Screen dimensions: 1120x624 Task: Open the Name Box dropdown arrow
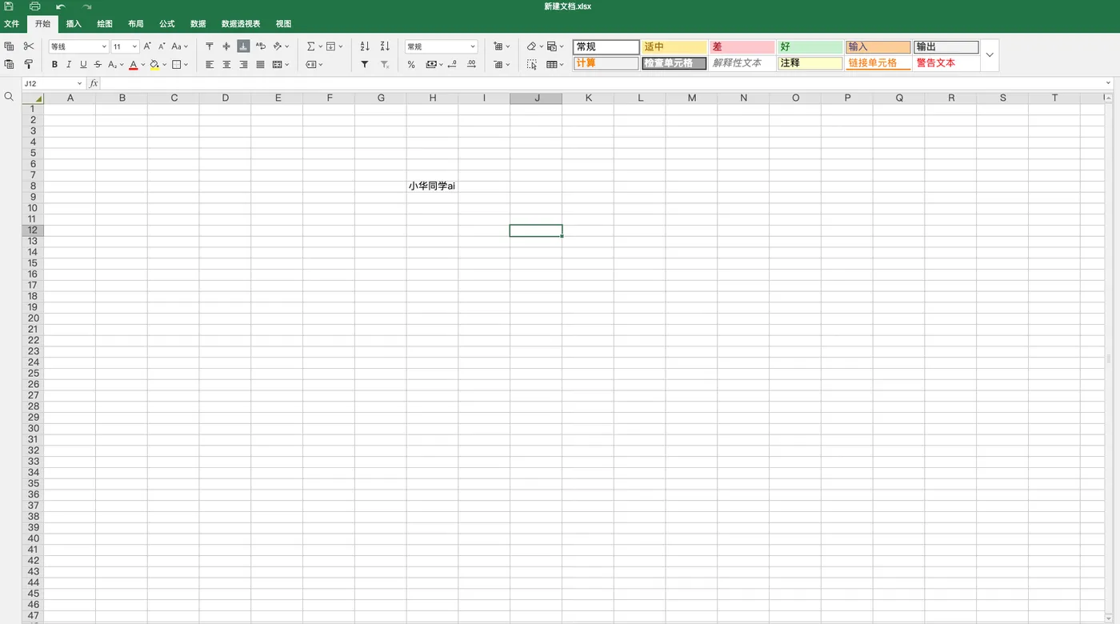(79, 83)
